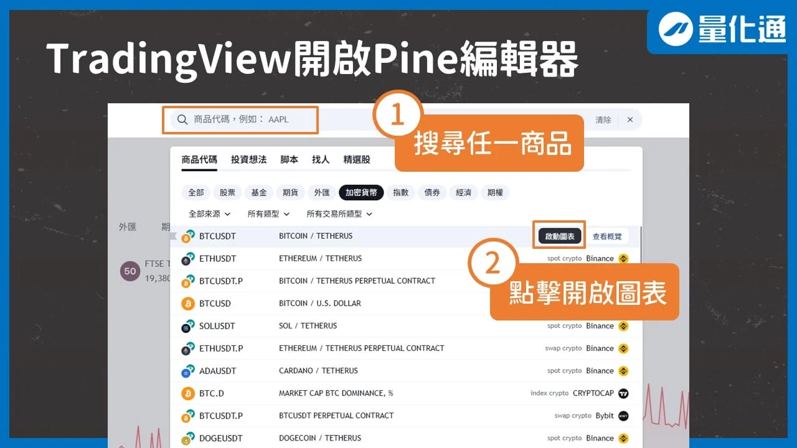
Task: Select the 期貨 filter chip
Action: click(x=291, y=193)
